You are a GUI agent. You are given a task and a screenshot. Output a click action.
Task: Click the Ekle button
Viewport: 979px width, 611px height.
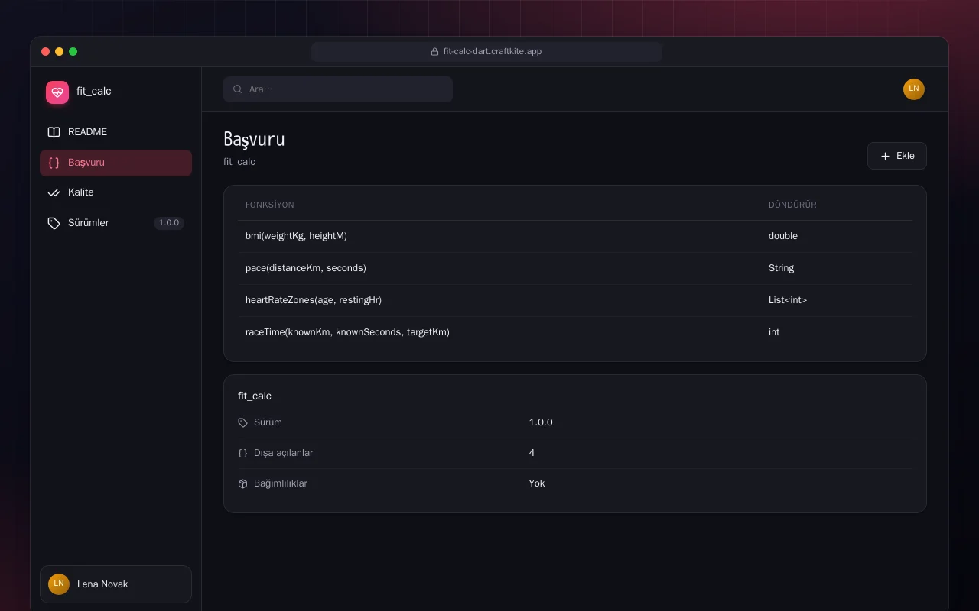tap(897, 156)
